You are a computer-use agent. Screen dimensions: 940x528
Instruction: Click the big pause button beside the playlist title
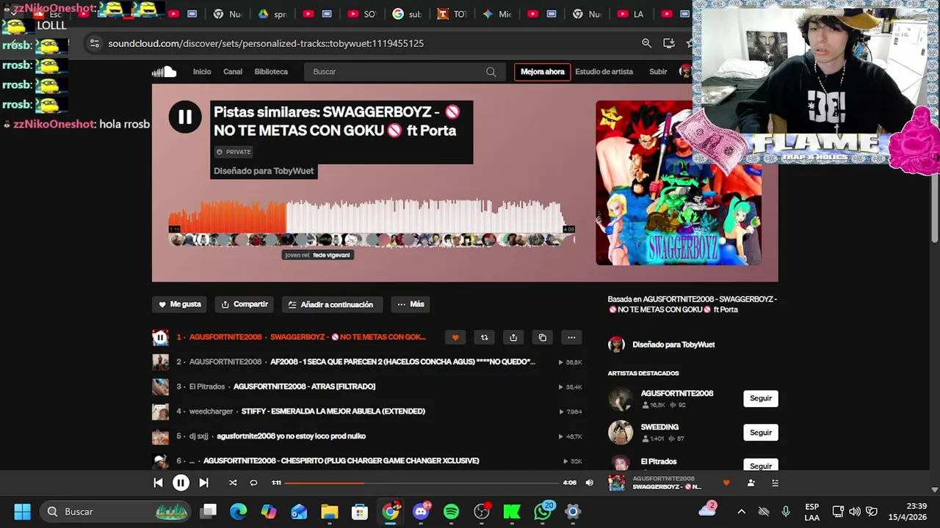click(x=185, y=117)
